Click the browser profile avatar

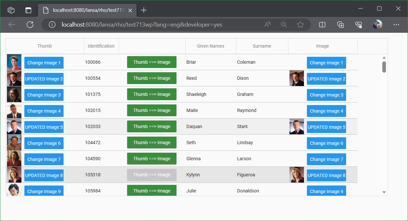point(377,25)
